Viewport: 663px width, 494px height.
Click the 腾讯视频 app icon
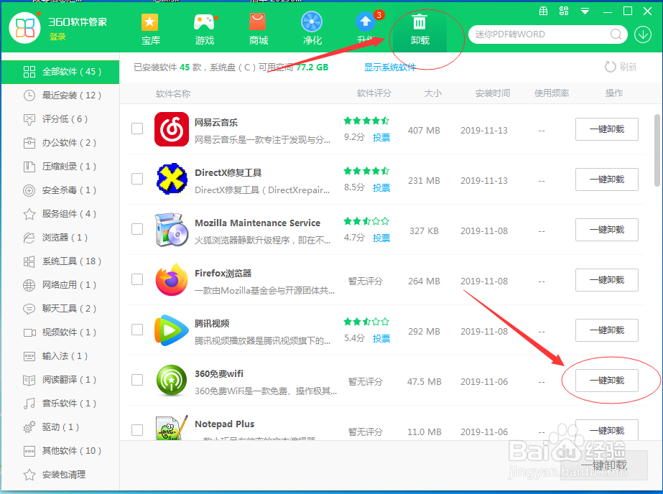(x=171, y=330)
